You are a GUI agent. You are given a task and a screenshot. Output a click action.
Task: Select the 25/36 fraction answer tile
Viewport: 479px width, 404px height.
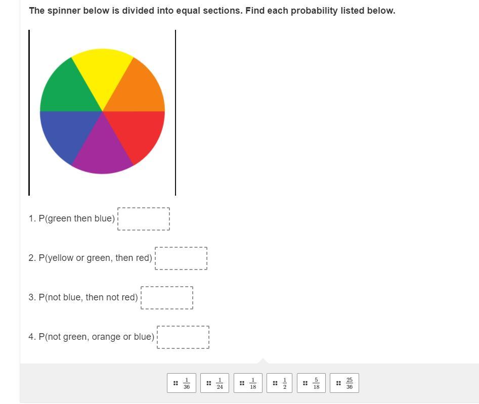point(344,383)
